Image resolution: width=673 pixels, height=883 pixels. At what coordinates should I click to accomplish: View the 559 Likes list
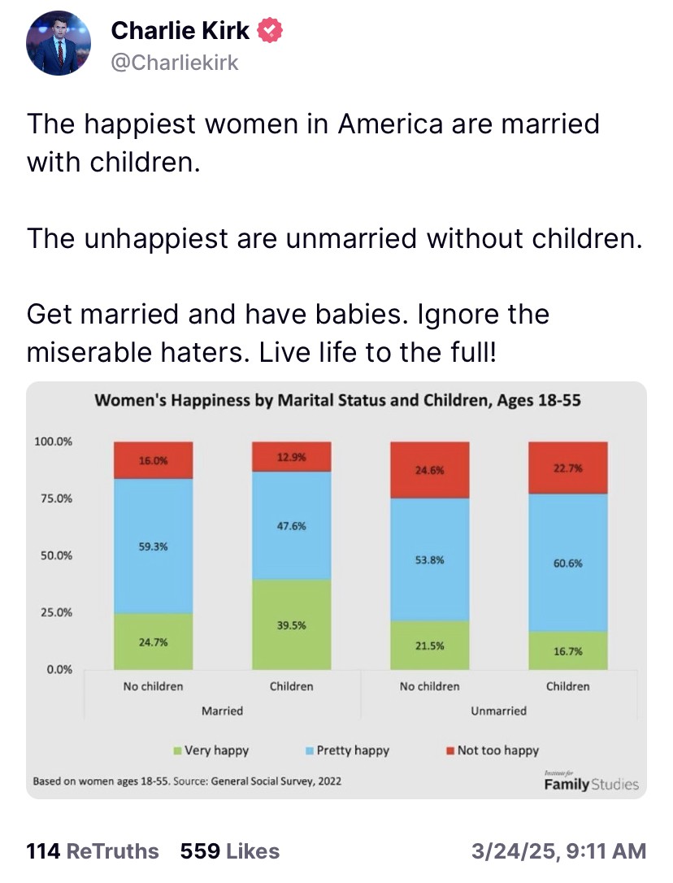230,851
